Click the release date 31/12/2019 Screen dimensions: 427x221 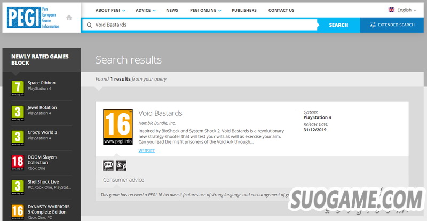[x=315, y=130]
